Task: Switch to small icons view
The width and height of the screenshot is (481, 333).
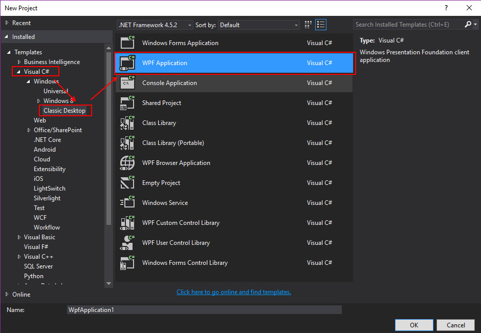Action: [308, 25]
